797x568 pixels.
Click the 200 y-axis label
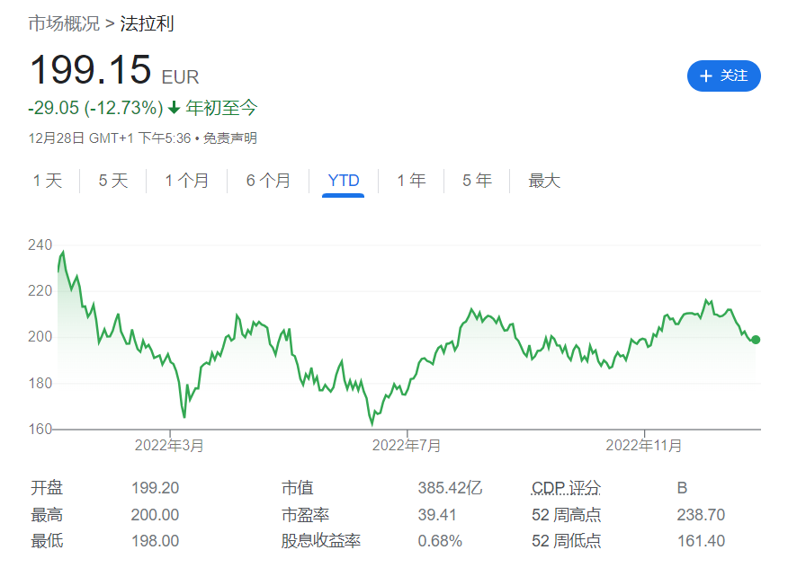coord(40,337)
